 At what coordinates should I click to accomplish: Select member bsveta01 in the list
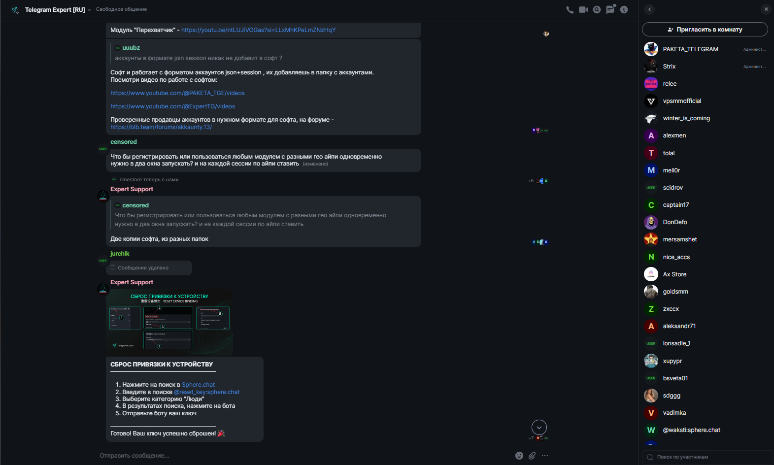tap(706, 378)
